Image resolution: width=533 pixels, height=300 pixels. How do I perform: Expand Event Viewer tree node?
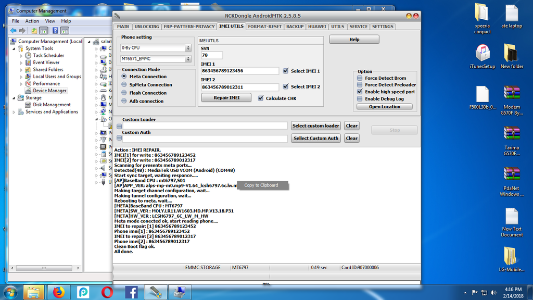(x=21, y=63)
